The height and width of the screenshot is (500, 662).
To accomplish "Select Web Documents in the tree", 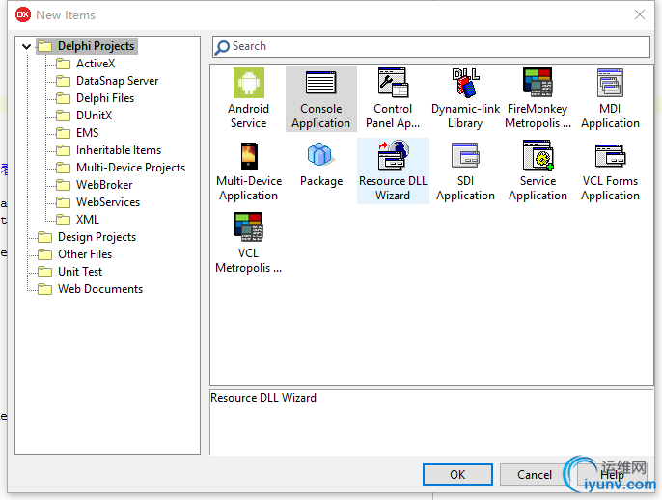I will [x=100, y=289].
